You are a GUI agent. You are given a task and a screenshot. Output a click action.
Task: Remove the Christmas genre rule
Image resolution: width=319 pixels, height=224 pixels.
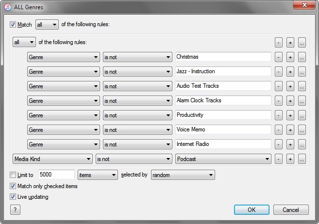pyautogui.click(x=279, y=57)
